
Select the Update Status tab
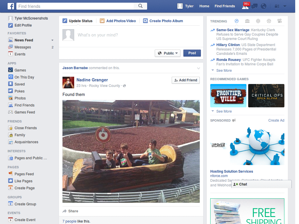click(x=78, y=21)
